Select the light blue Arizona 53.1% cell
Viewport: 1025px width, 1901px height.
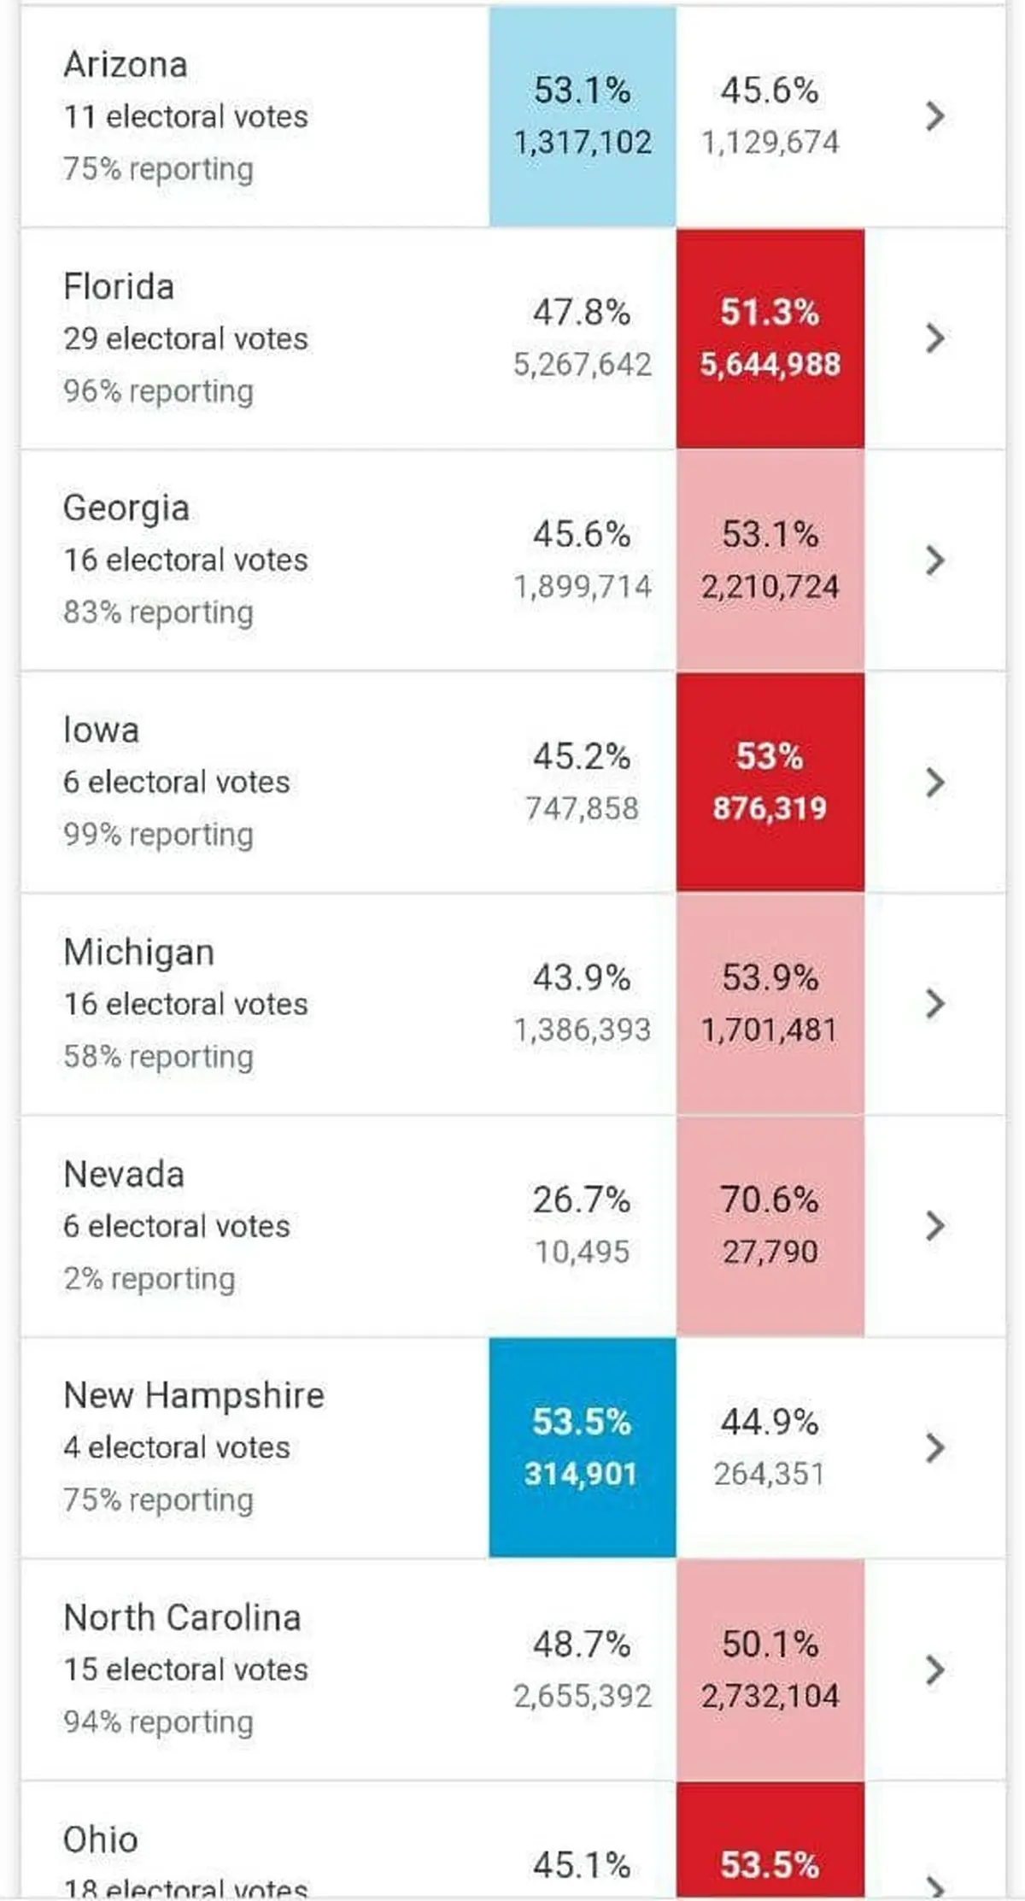pyautogui.click(x=583, y=116)
